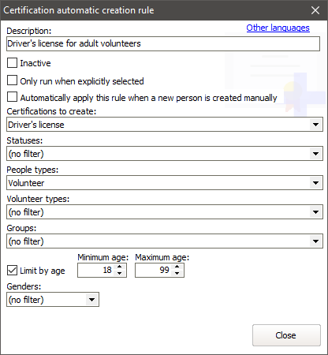Decrease the Maximum age value
This screenshot has width=328, height=355.
pos(177,273)
